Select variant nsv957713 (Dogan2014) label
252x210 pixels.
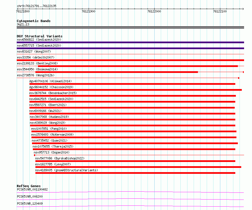(52, 152)
